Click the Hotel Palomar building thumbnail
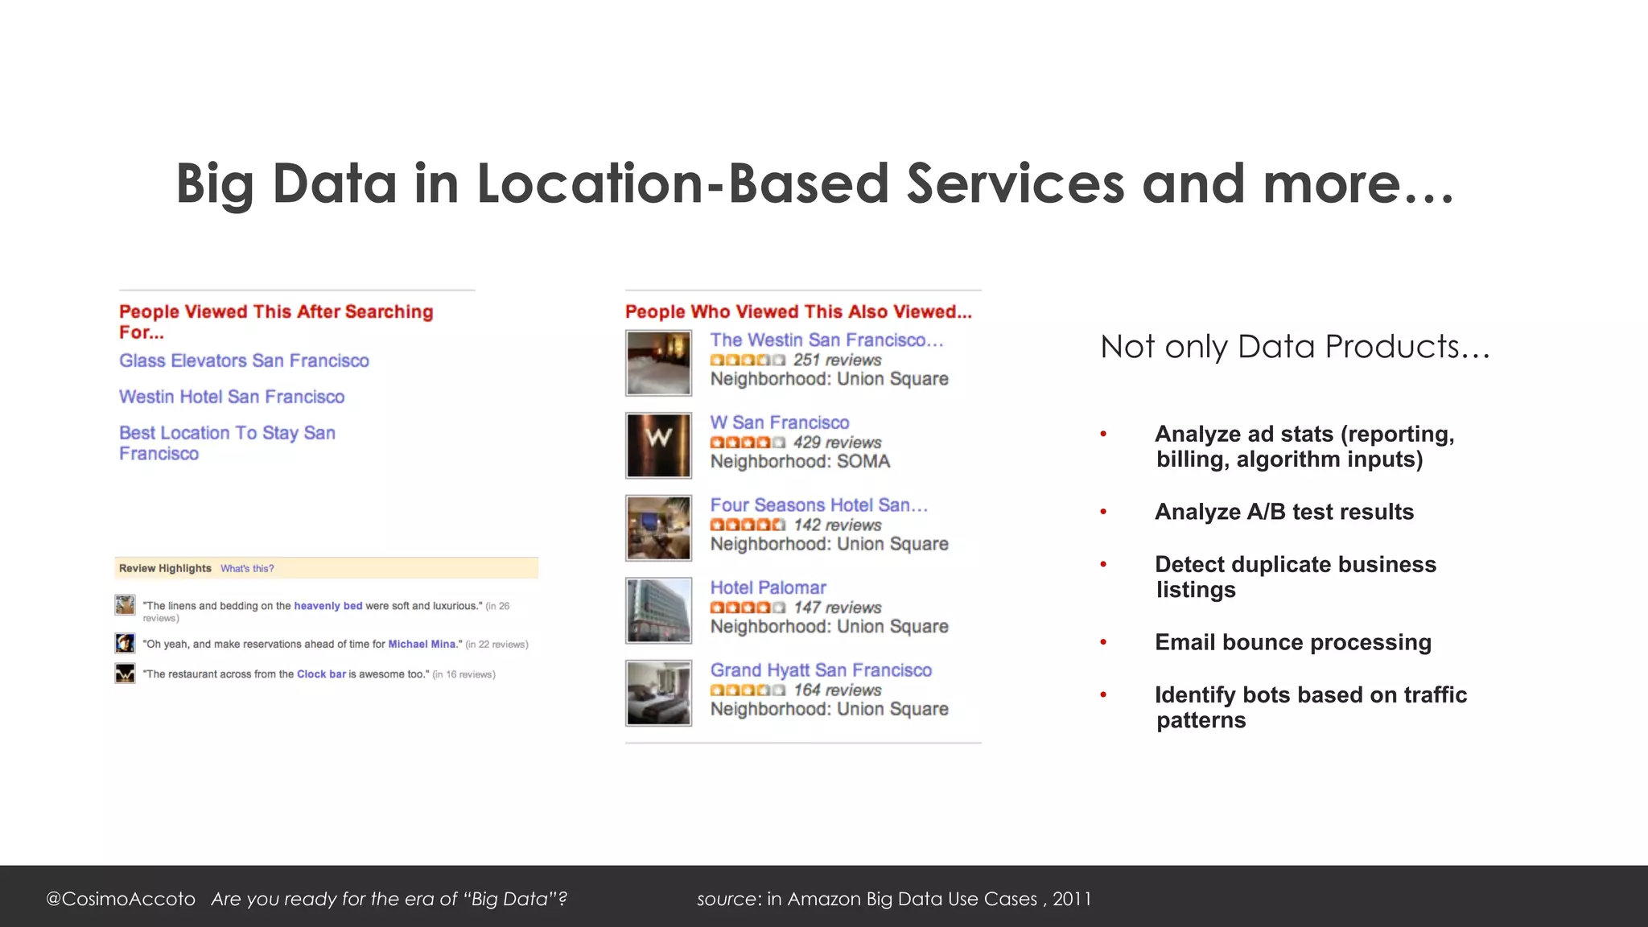This screenshot has height=927, width=1648. [x=658, y=611]
